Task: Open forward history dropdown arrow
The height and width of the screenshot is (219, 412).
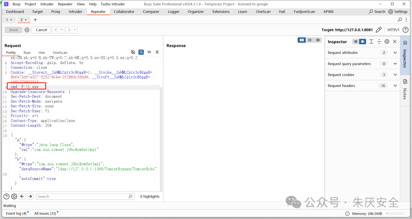Action: tap(75, 30)
